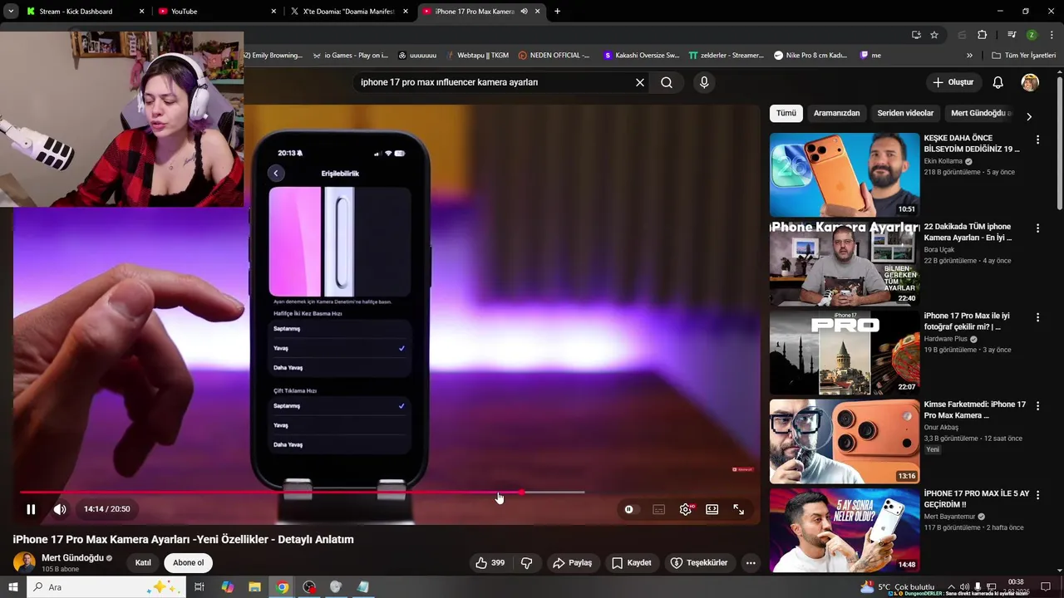Open the YouTube account avatar menu
This screenshot has height=598, width=1064.
pos(1030,82)
